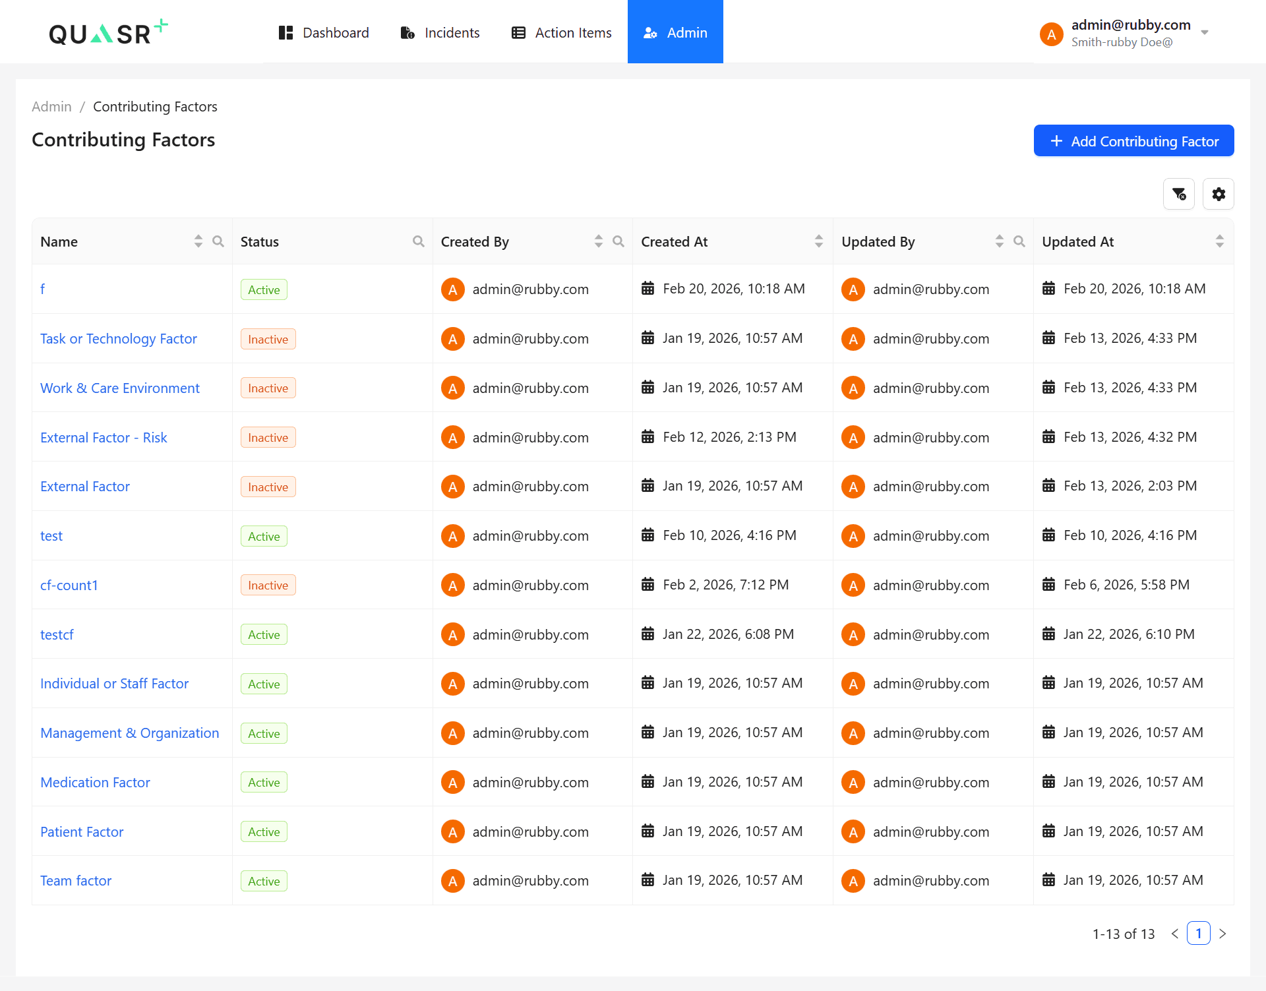
Task: Toggle sort arrows on Name column
Action: [x=198, y=241]
